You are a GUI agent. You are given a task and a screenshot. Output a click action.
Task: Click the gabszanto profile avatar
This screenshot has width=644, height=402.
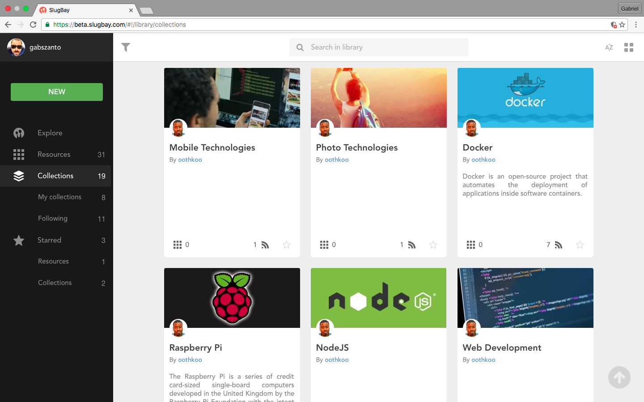[16, 47]
